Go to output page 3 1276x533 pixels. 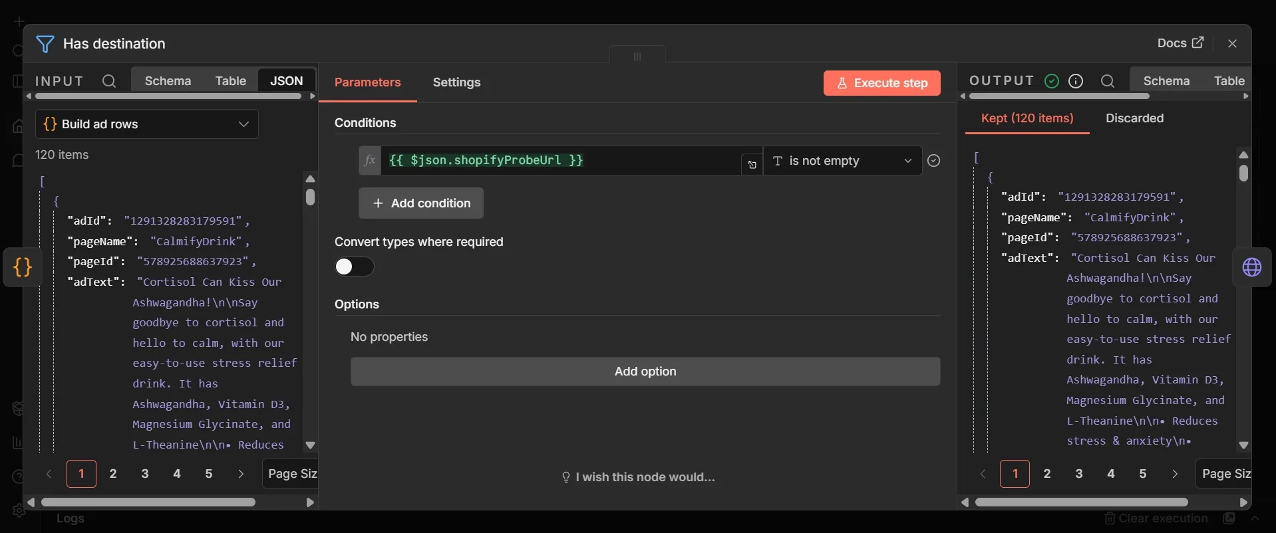(x=1079, y=474)
